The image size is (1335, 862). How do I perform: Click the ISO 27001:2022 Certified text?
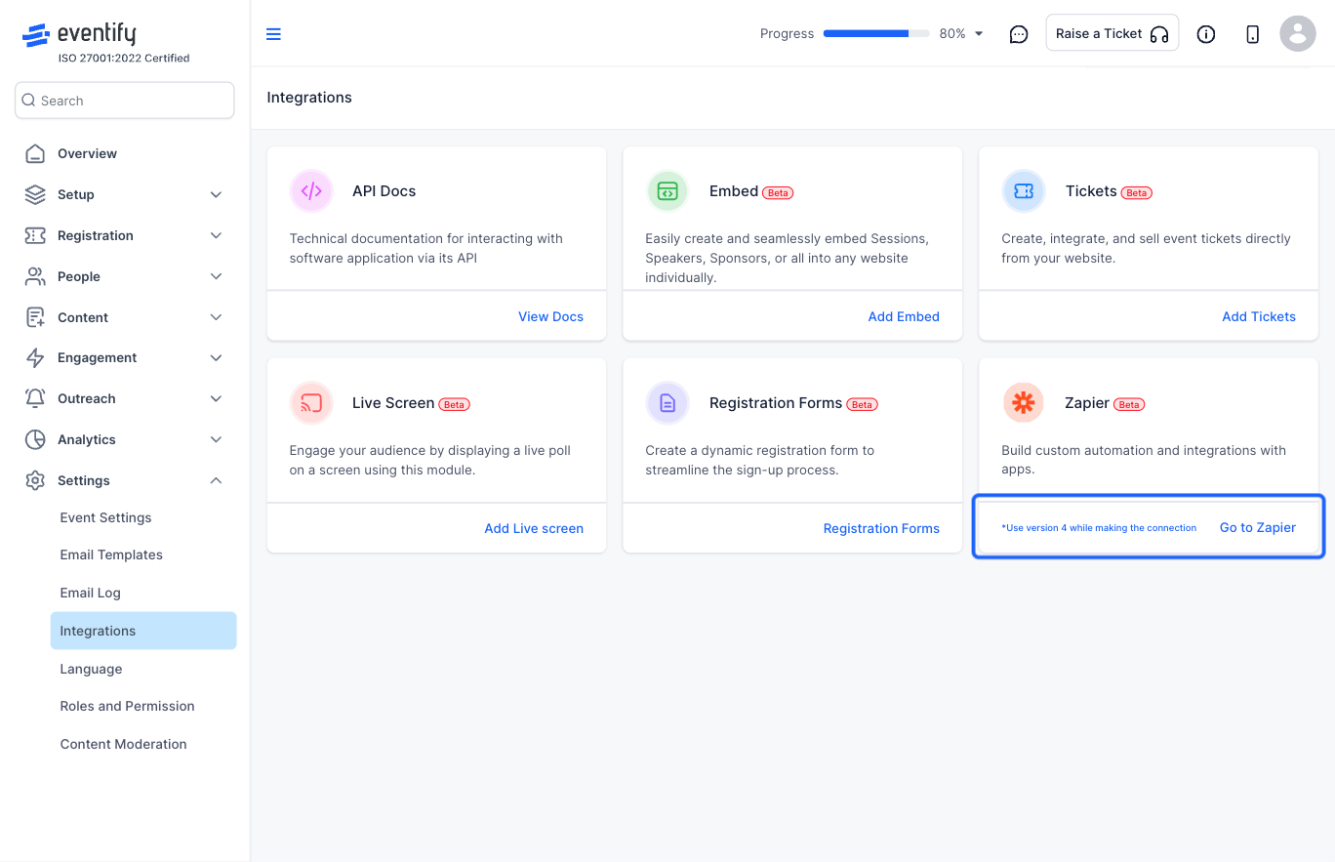click(124, 58)
